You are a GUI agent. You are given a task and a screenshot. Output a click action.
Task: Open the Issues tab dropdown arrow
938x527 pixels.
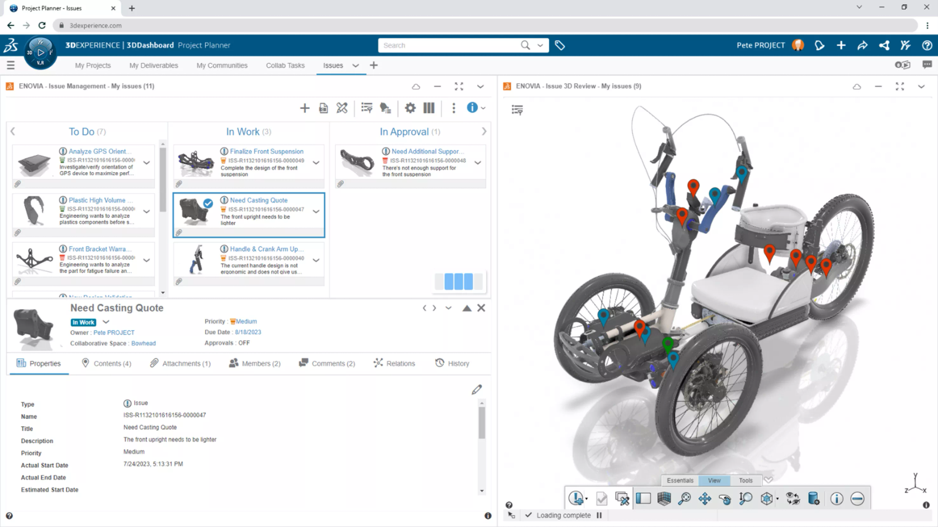(x=355, y=66)
